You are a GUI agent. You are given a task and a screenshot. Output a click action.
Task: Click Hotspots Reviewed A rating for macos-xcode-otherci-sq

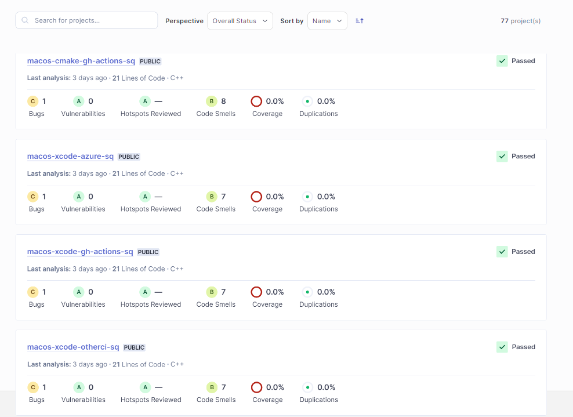[x=145, y=387]
